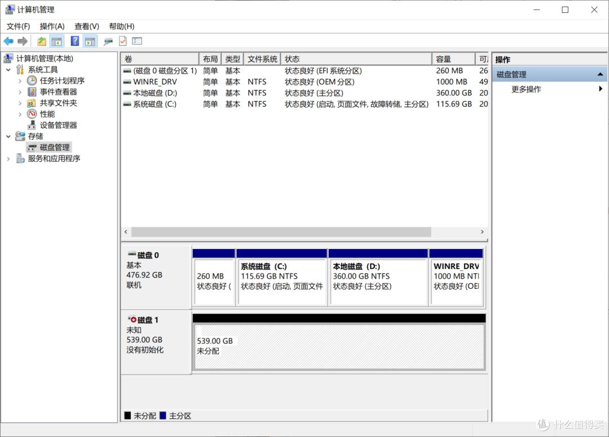Viewport: 609px width, 437px height.
Task: Click the black 未分配 legend swatch
Action: point(127,416)
